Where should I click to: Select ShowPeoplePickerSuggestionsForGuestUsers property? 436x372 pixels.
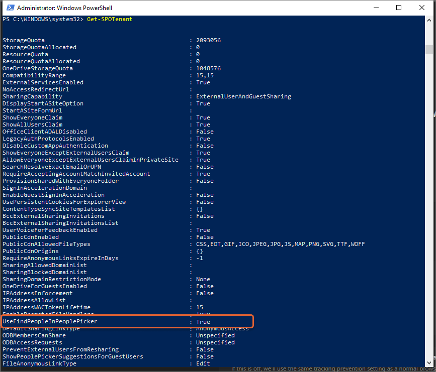click(73, 356)
